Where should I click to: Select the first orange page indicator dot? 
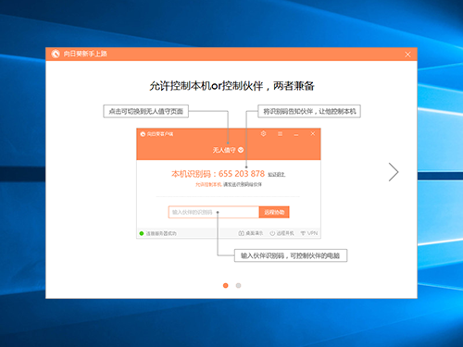tap(226, 285)
